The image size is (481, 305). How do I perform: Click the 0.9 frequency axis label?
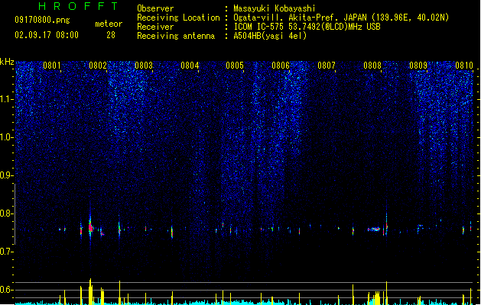pyautogui.click(x=7, y=175)
